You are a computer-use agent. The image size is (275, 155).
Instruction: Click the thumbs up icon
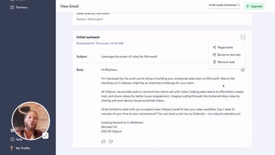click(104, 141)
